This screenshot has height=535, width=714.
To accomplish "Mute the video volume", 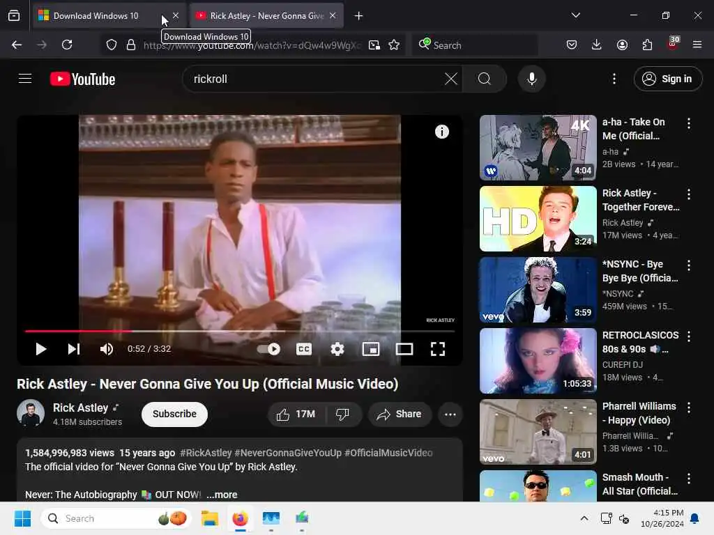I will click(107, 349).
